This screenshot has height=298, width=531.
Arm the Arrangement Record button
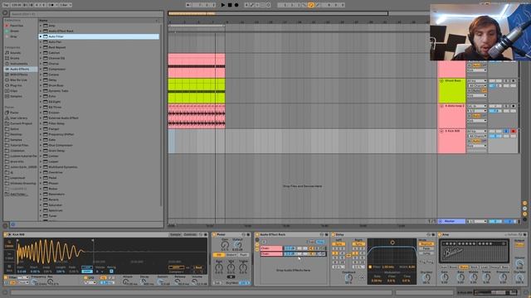pos(236,5)
